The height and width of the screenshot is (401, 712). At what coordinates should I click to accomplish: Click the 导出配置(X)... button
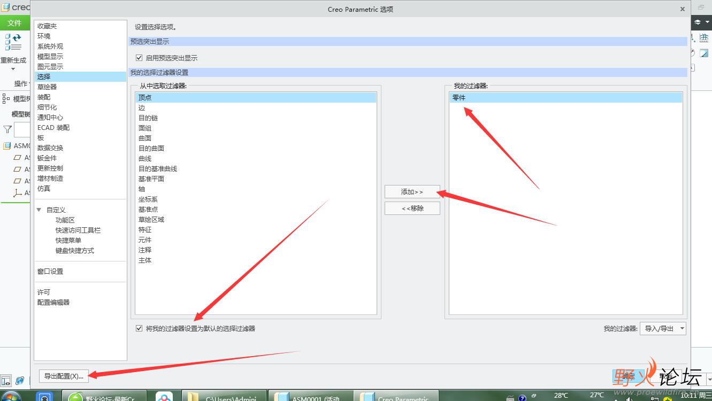click(64, 376)
